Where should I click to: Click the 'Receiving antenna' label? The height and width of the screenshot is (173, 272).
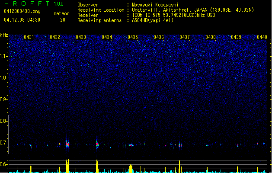(99, 20)
